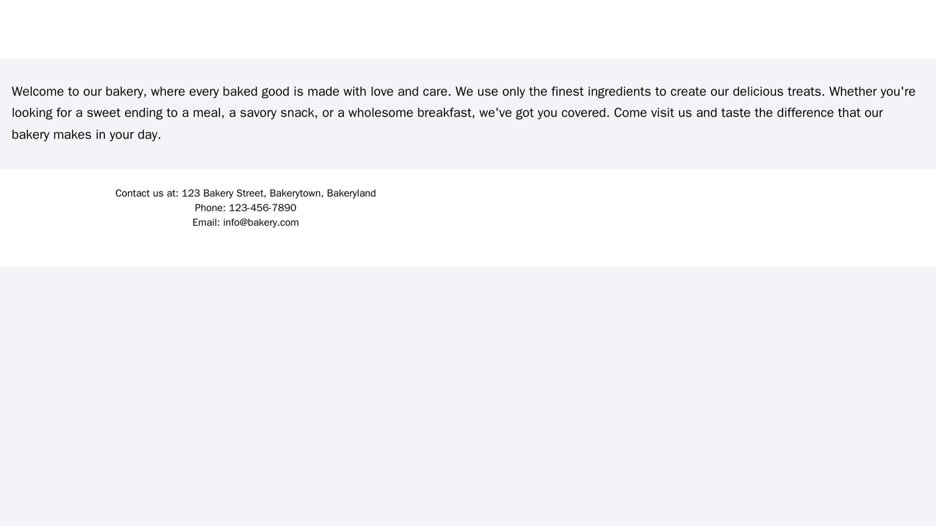Click the word "Bakeryland" in the address
936x526 pixels.
click(352, 193)
